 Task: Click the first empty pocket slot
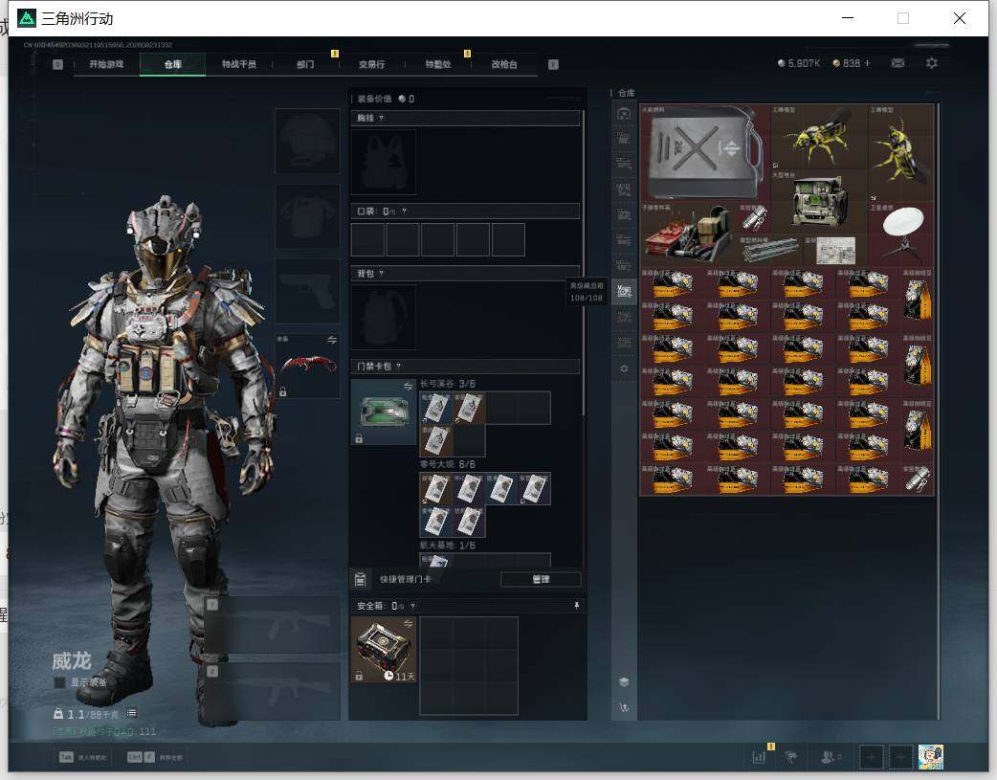click(367, 239)
